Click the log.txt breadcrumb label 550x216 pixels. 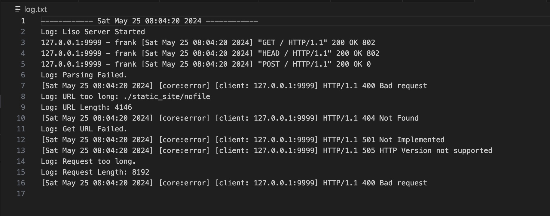[x=35, y=9]
